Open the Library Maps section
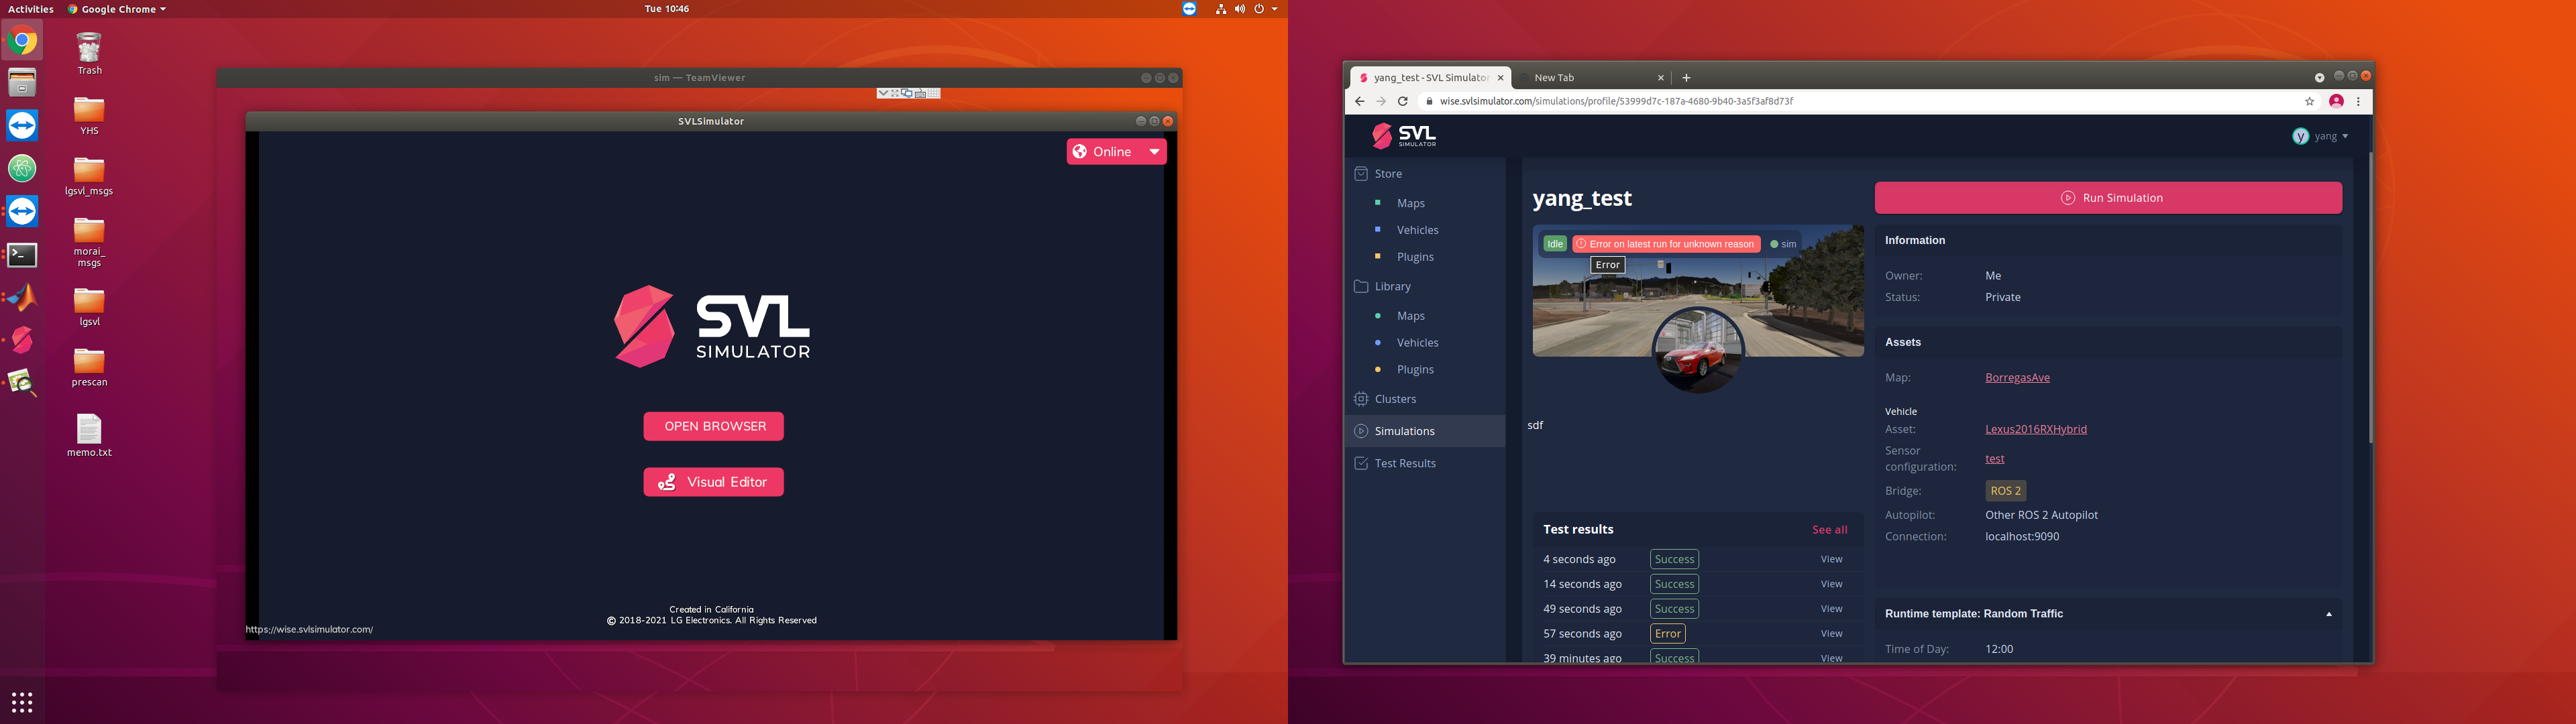The width and height of the screenshot is (2576, 724). [1410, 315]
